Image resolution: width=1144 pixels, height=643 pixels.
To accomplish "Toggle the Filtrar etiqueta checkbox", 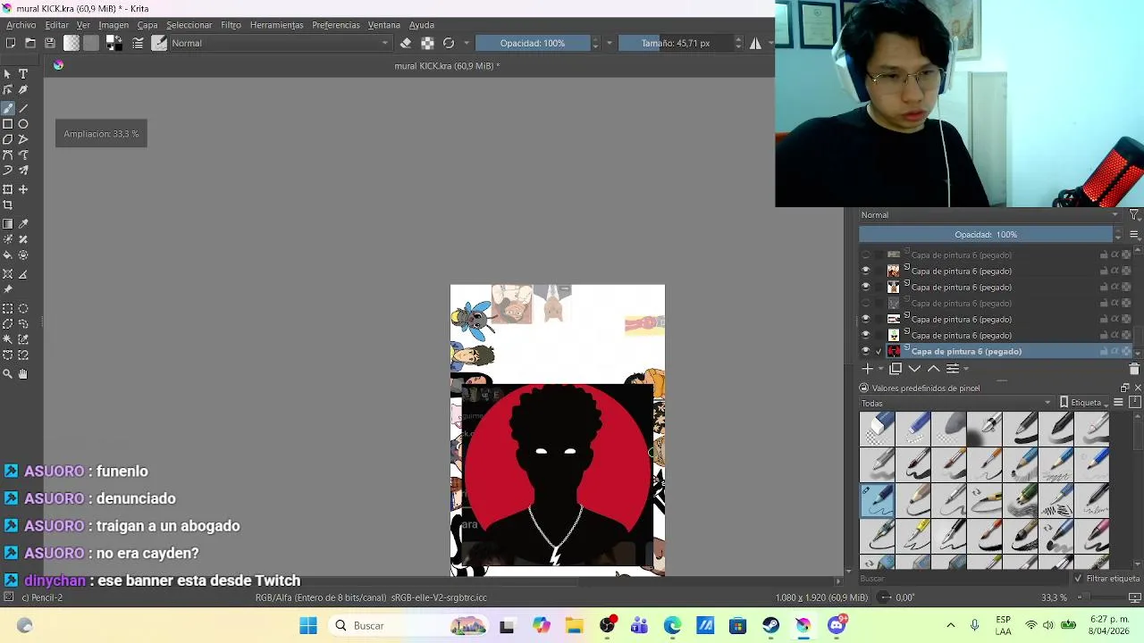I will click(x=1078, y=579).
